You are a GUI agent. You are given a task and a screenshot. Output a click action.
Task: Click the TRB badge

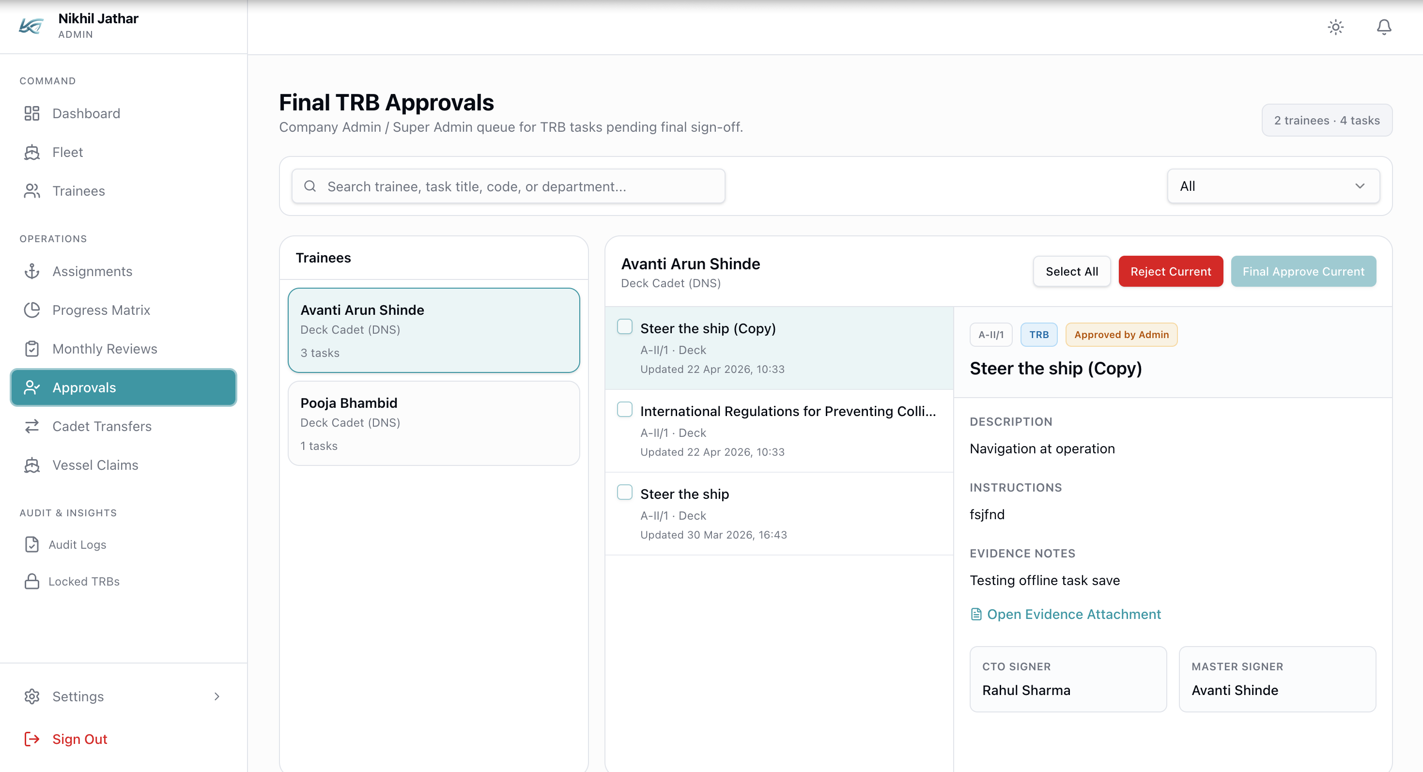tap(1038, 335)
